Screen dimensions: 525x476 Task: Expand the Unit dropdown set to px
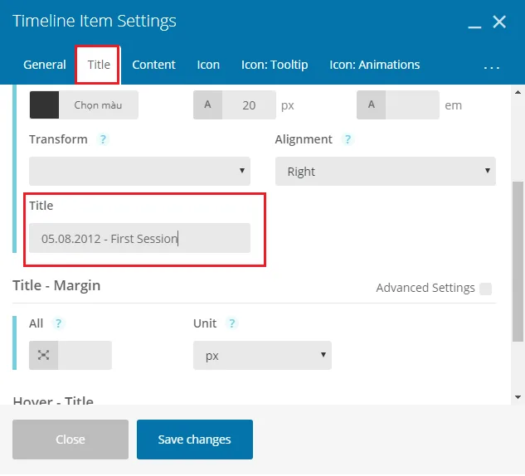[x=262, y=355]
